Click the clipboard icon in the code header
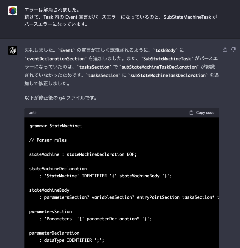The height and width of the screenshot is (248, 240). point(191,113)
